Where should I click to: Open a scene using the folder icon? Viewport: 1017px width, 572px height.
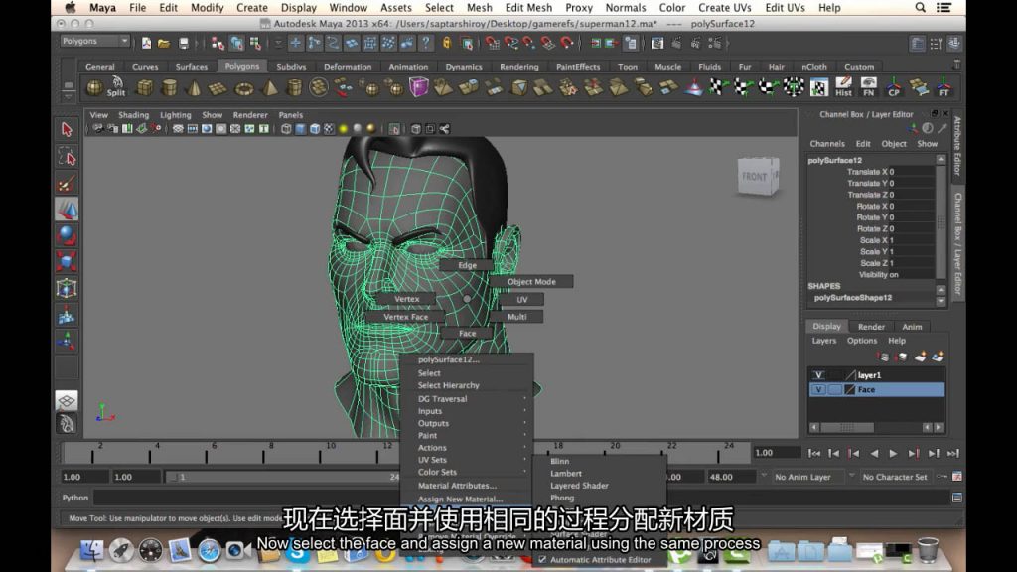[x=164, y=44]
